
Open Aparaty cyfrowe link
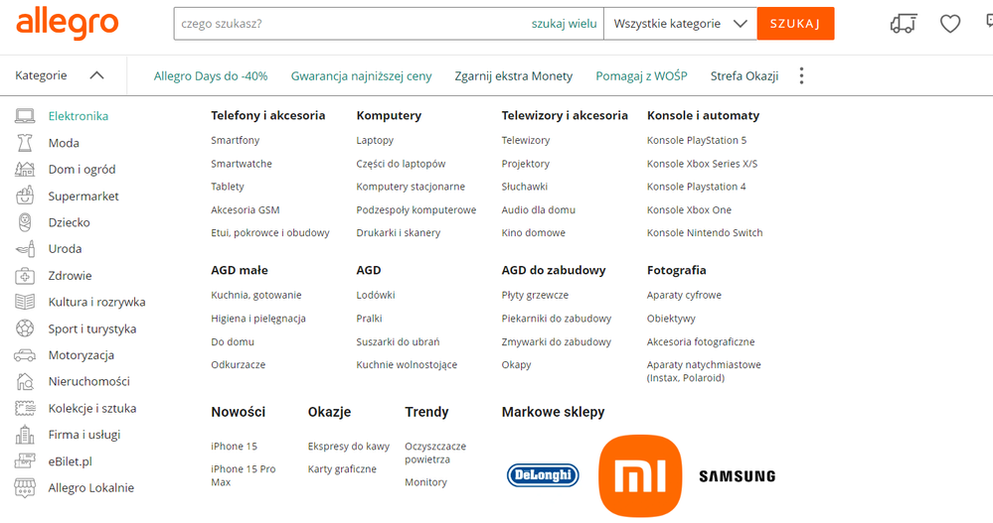[x=684, y=296]
